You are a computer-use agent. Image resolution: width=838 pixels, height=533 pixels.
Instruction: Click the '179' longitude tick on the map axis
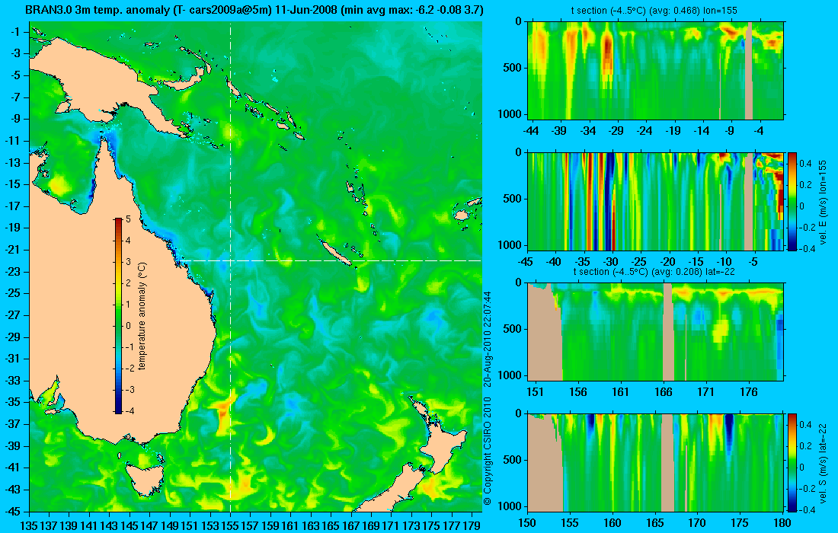click(x=472, y=526)
